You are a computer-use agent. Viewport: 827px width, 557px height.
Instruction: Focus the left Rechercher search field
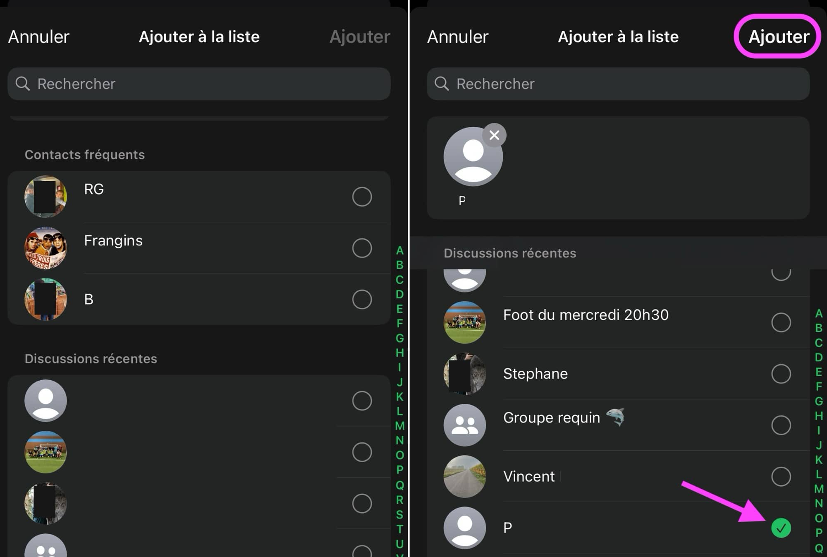pos(199,84)
